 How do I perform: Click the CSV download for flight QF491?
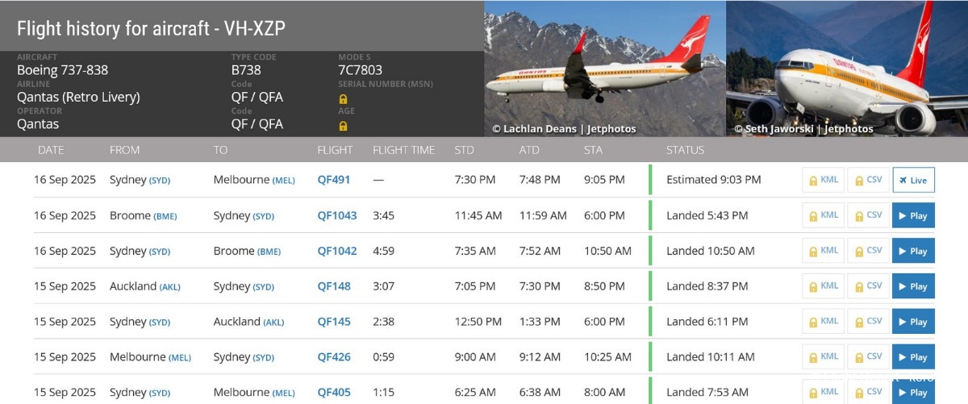(868, 180)
